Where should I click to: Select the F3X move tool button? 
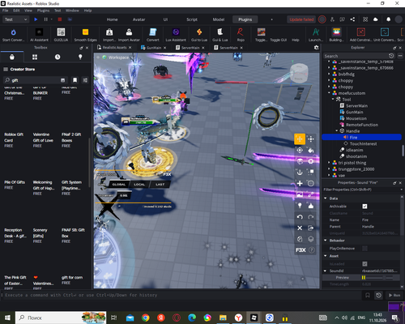coord(300,139)
